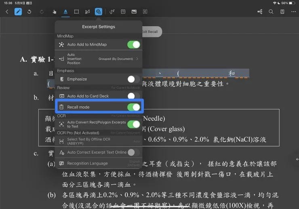The image size is (299, 209).
Task: Open the Recognition Language setting
Action: (x=99, y=163)
